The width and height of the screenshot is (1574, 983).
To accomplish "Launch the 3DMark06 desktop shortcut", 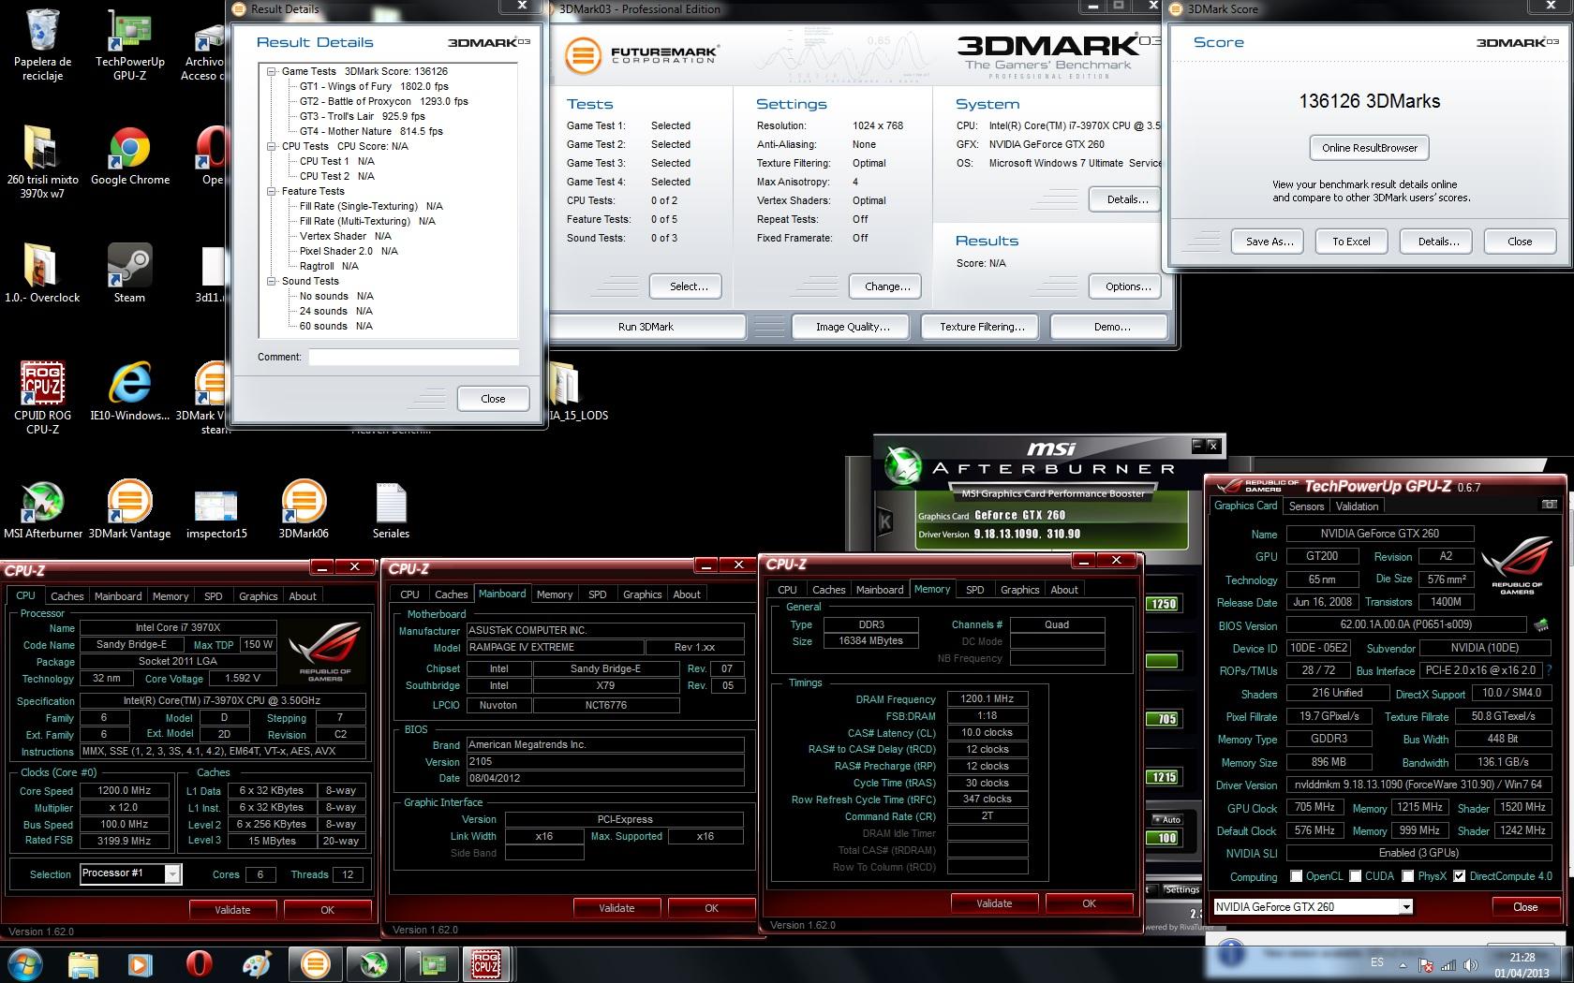I will 304,509.
